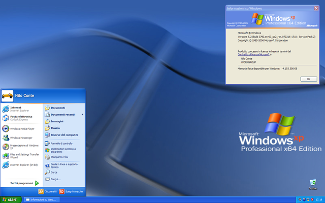Click the red shield security tray icon
The width and height of the screenshot is (325, 203).
click(x=312, y=199)
